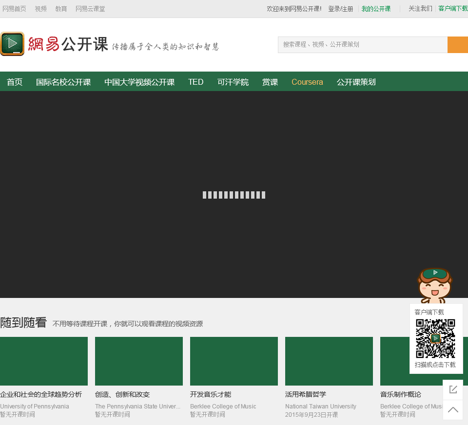Click University of Pennsylvania text
Screen dimensions: 468x425
pos(35,406)
